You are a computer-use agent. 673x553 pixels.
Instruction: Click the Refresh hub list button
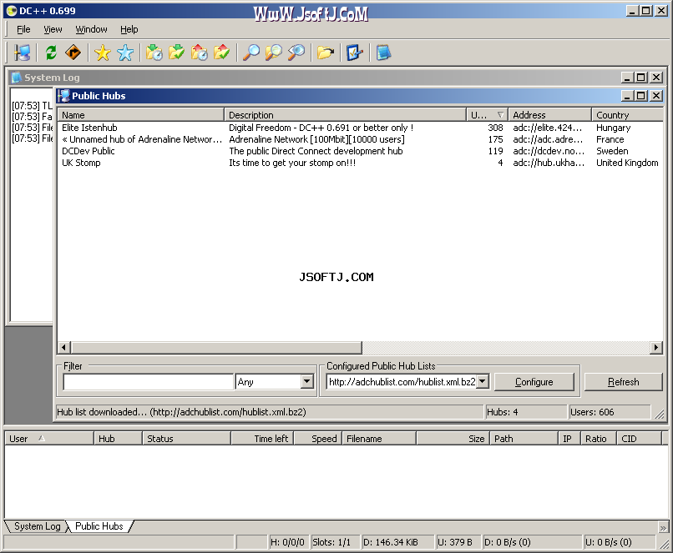click(x=623, y=381)
